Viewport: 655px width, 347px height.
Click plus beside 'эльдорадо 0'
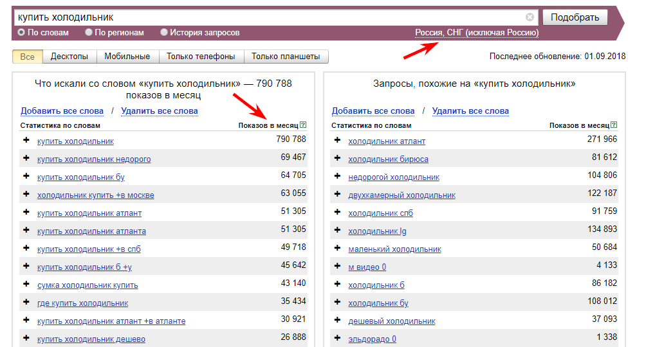[338, 337]
